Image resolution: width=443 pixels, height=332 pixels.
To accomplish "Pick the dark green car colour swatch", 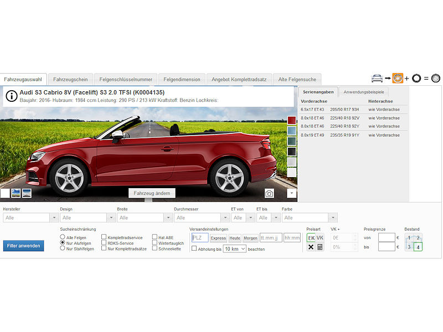I will coord(292,141).
